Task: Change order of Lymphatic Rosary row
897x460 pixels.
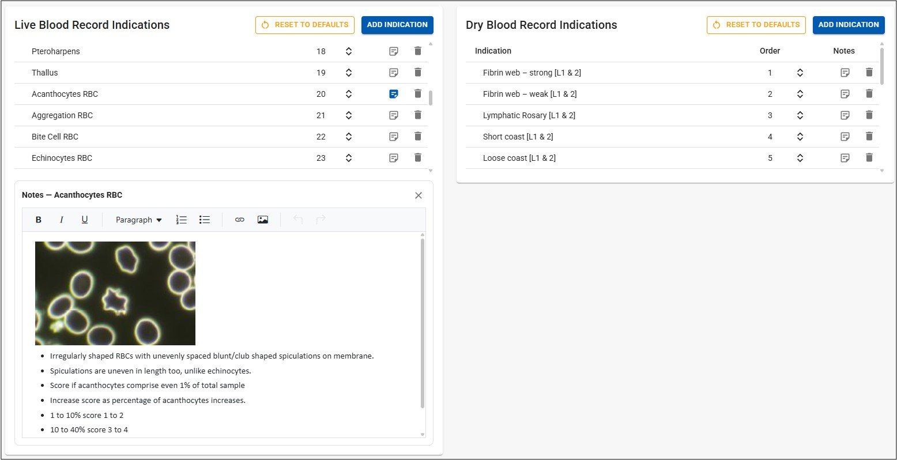Action: [x=800, y=115]
